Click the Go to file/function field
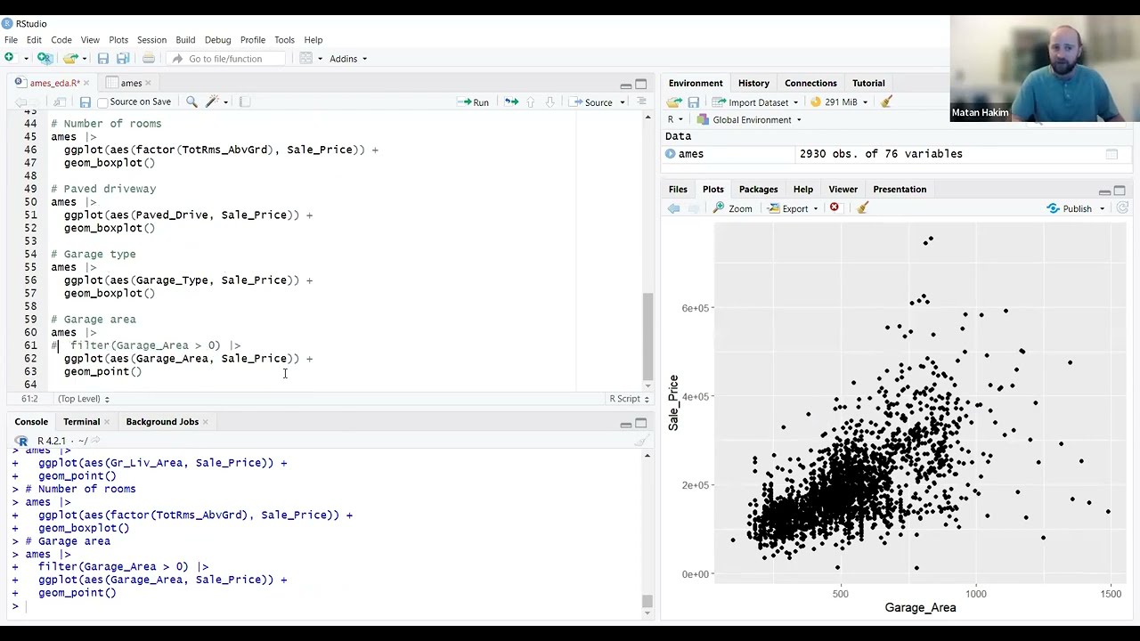1140x641 pixels. pos(225,59)
